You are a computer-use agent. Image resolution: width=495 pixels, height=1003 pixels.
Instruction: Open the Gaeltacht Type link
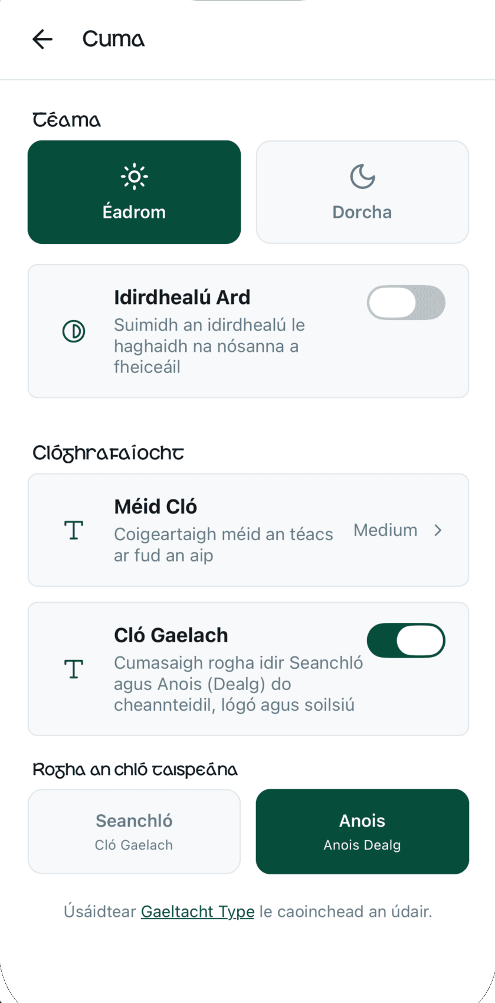pos(198,911)
